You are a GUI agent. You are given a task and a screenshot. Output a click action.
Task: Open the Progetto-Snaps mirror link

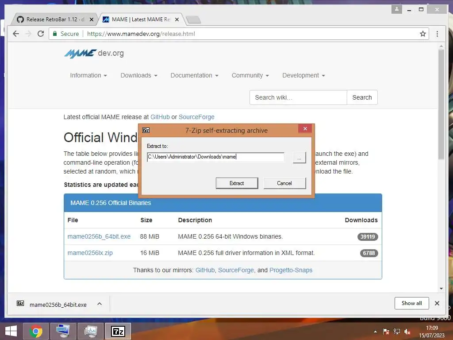pos(291,270)
